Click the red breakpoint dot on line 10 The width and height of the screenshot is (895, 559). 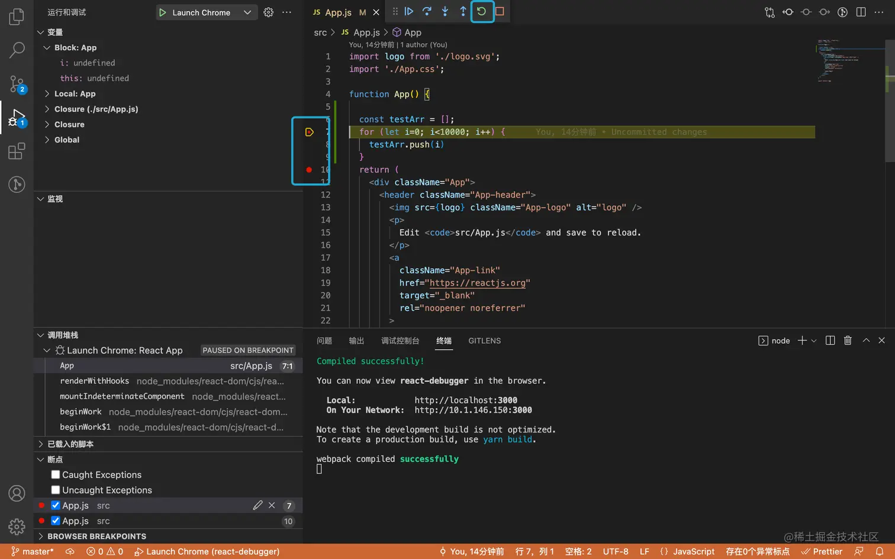click(x=309, y=170)
